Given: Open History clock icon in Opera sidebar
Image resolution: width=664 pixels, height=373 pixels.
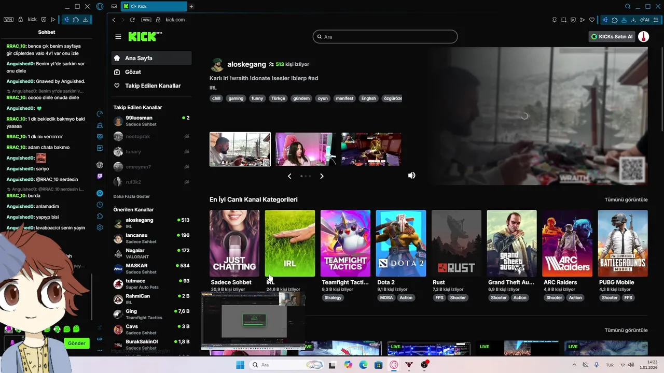Looking at the screenshot, I should click(100, 205).
